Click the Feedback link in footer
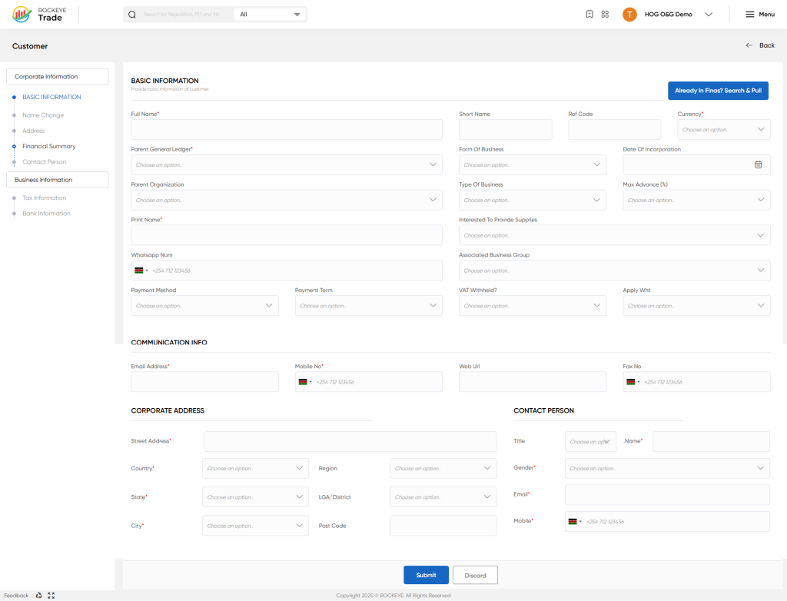Viewport: 787px width, 601px height. coord(16,596)
